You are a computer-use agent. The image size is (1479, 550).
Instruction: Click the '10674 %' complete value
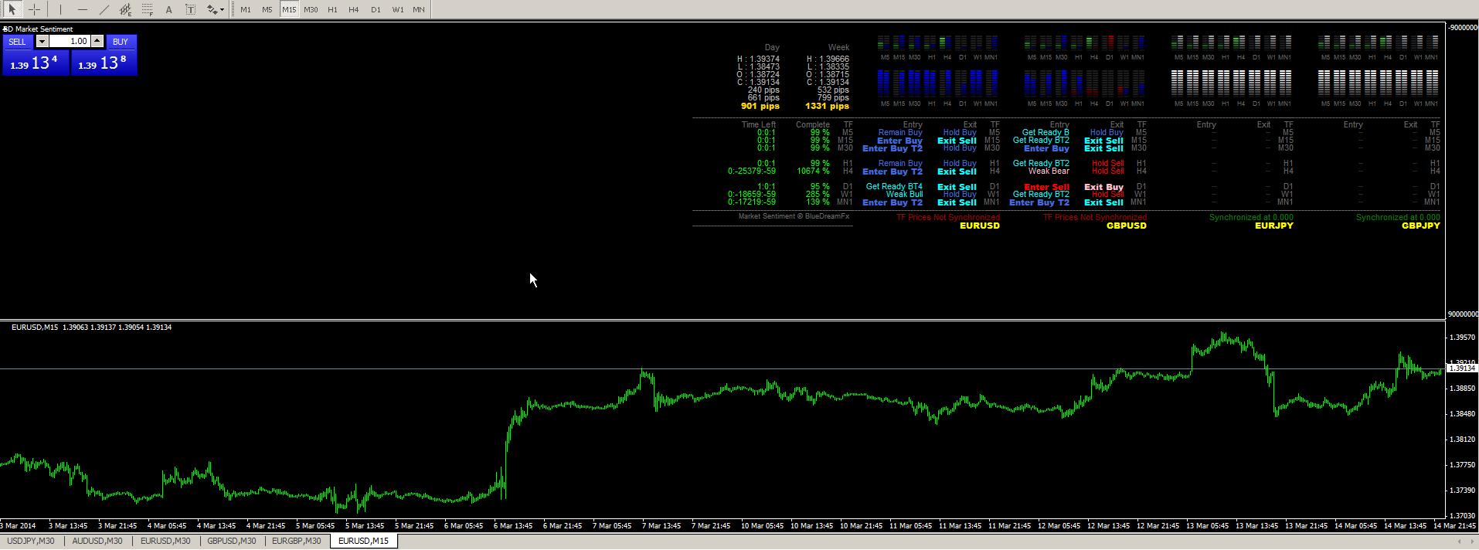(x=814, y=171)
